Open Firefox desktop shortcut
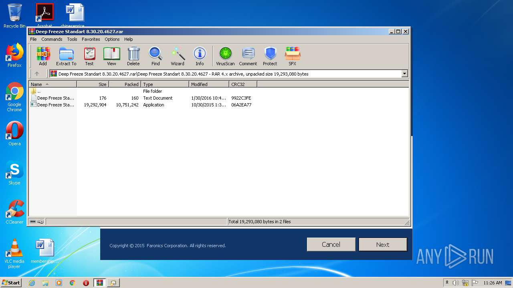The image size is (513, 288). pyautogui.click(x=14, y=55)
